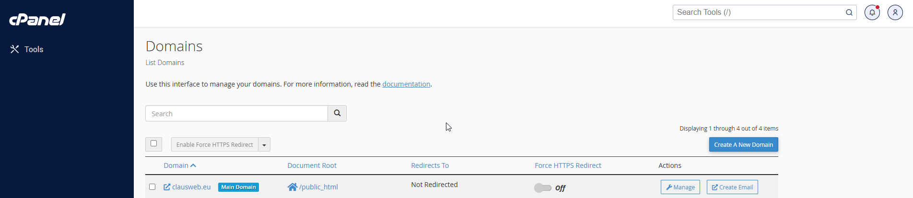The width and height of the screenshot is (913, 198).
Task: Expand the Enable Force HTTPS Redirect dropdown arrow
Action: [264, 144]
